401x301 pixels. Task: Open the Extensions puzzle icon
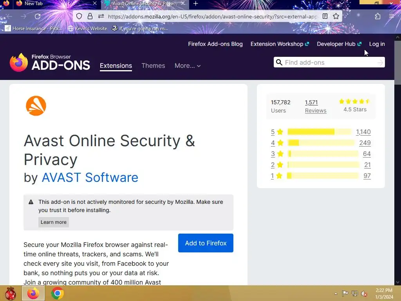[378, 16]
